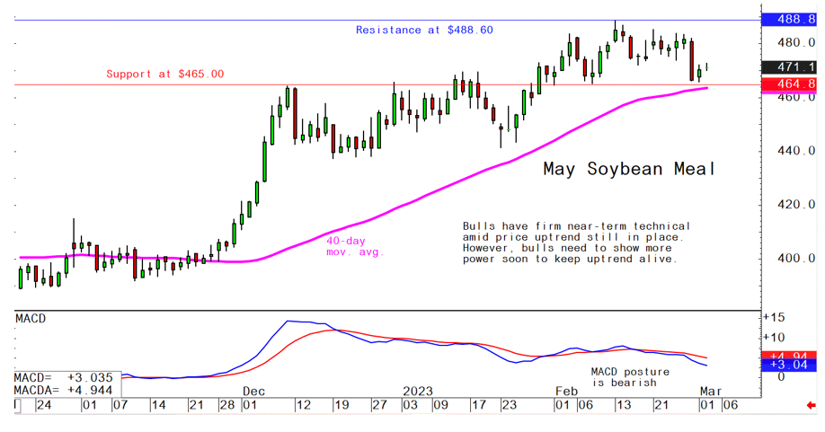Click the bulls commentary text block
This screenshot has height=432, width=825.
tap(576, 242)
